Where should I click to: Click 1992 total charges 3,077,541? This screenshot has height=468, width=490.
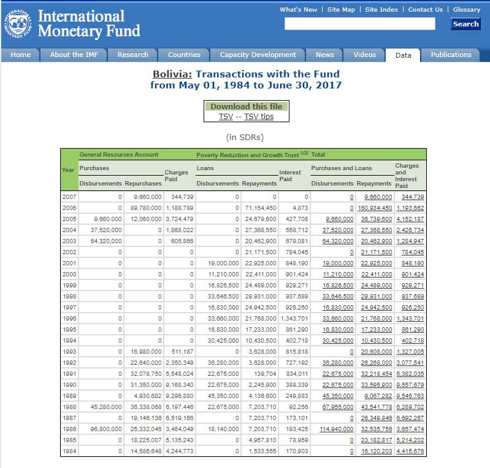(410, 363)
